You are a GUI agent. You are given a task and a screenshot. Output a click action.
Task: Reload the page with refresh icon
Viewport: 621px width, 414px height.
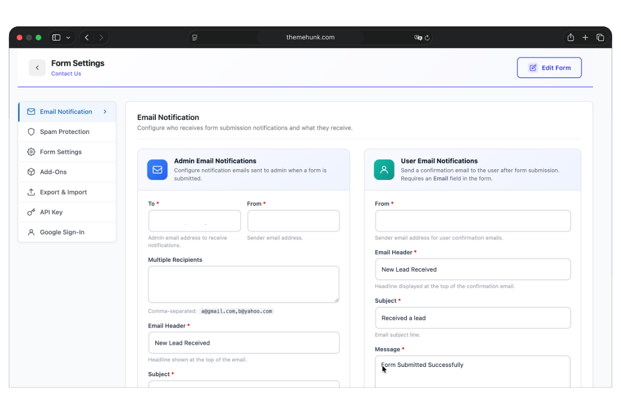point(427,37)
